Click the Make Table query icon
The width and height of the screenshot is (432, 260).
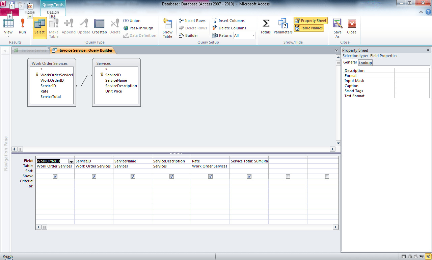(x=54, y=28)
